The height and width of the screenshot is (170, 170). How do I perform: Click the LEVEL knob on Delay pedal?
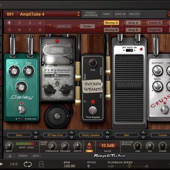21,87
